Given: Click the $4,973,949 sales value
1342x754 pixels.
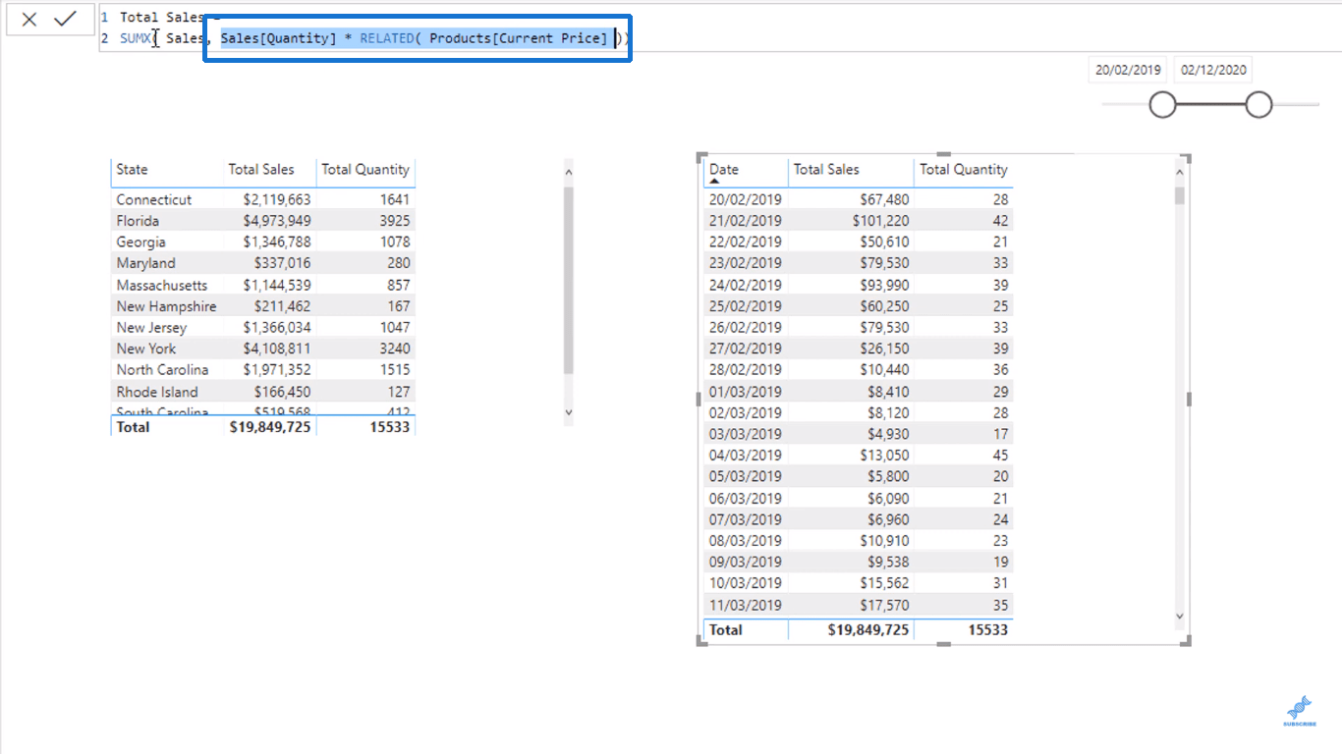Looking at the screenshot, I should [277, 221].
